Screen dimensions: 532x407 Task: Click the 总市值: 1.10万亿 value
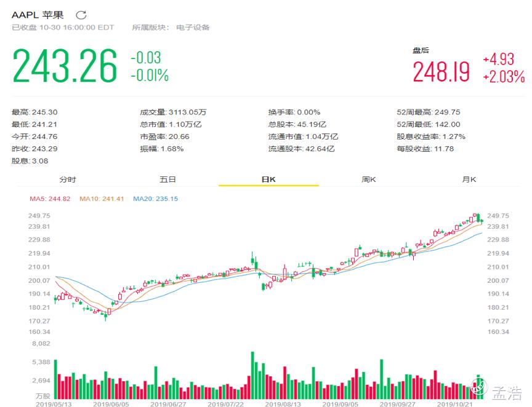(x=171, y=124)
